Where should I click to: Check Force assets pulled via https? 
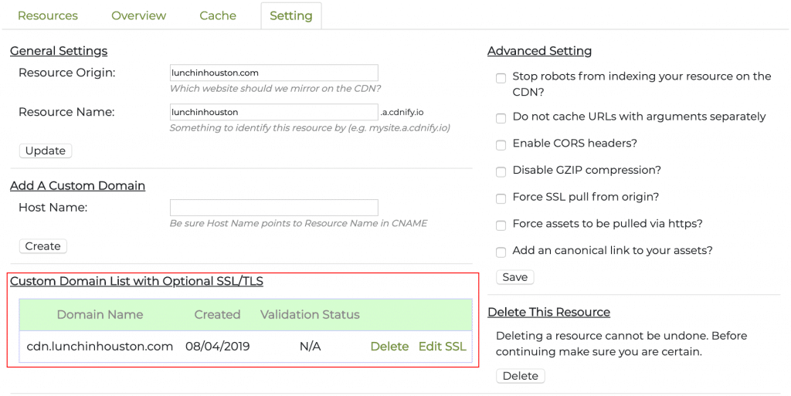point(501,225)
